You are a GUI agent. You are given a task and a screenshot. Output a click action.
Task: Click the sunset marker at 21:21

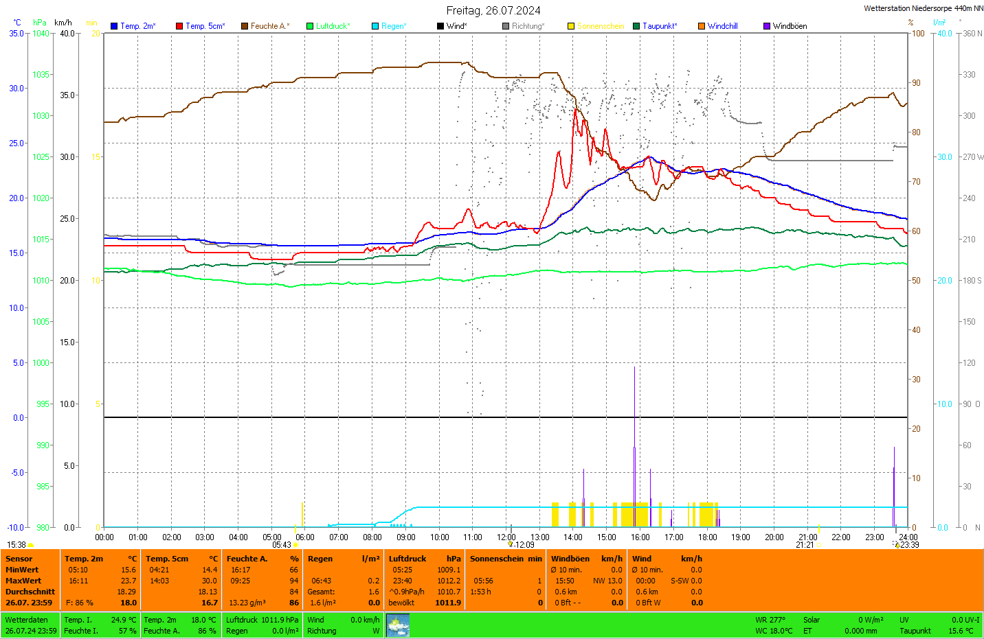(819, 545)
